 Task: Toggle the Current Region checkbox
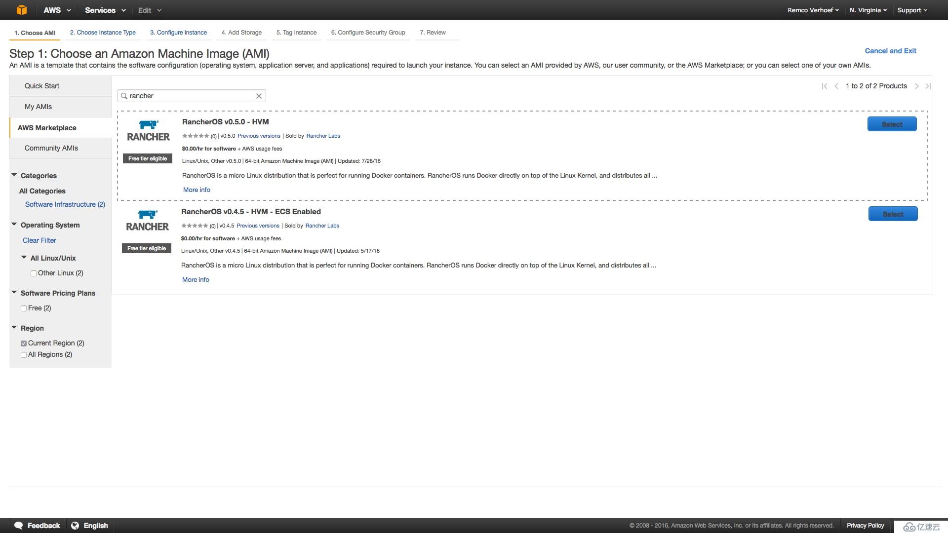(23, 343)
